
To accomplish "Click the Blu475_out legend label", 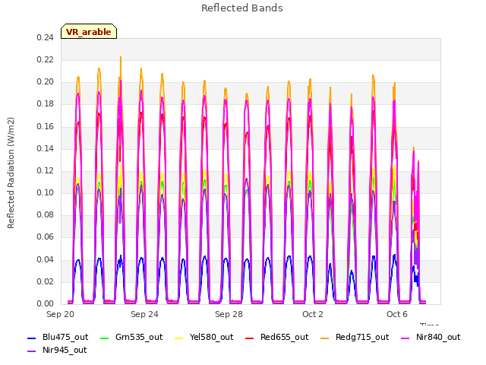I will click(x=65, y=337).
